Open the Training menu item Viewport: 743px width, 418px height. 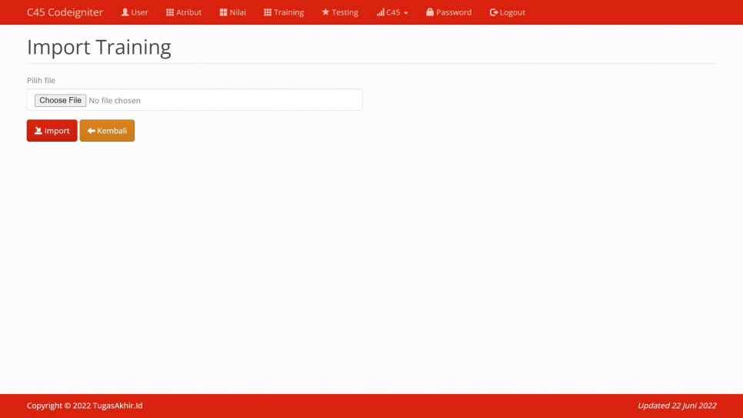288,12
